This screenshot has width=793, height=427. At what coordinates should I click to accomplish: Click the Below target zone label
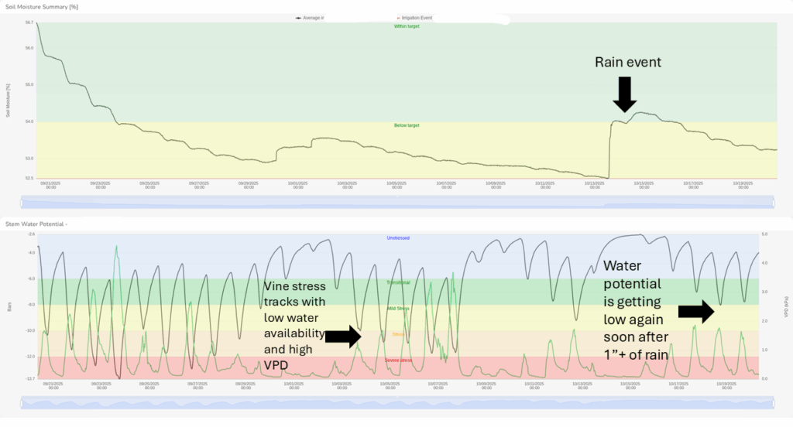pyautogui.click(x=407, y=125)
